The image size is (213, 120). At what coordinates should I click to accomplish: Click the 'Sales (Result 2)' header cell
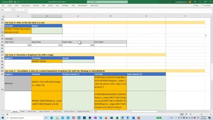(146, 74)
